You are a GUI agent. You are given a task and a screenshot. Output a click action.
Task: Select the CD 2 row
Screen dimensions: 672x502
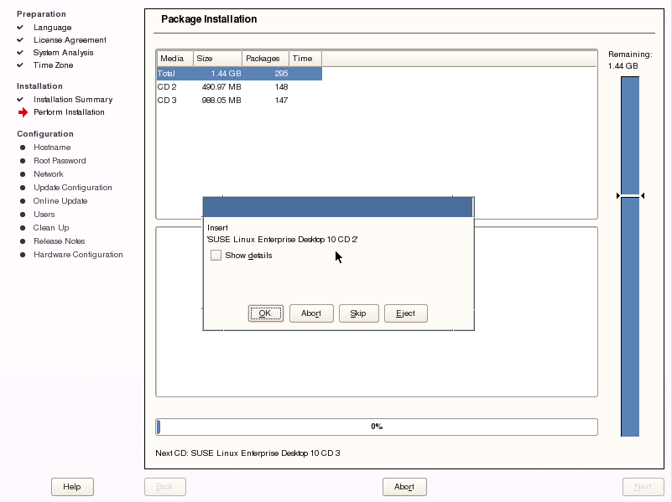239,87
